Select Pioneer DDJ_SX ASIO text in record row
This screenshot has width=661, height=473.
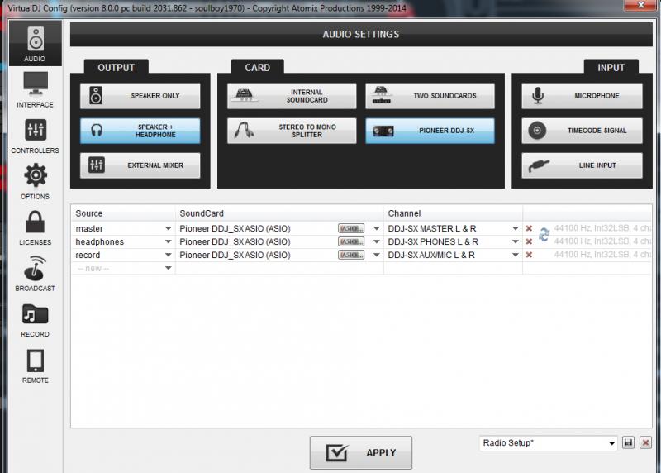pos(235,255)
